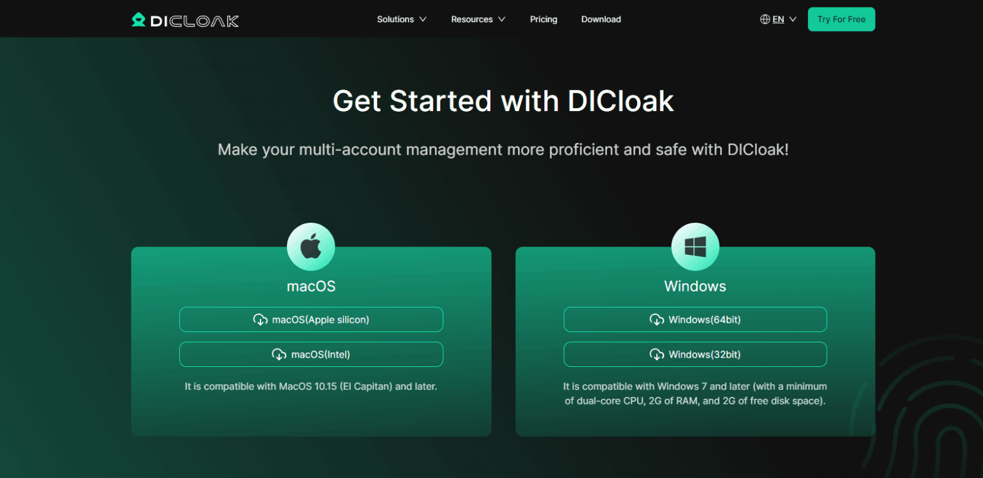Image resolution: width=983 pixels, height=478 pixels.
Task: Open the EN language dropdown
Action: pos(778,19)
